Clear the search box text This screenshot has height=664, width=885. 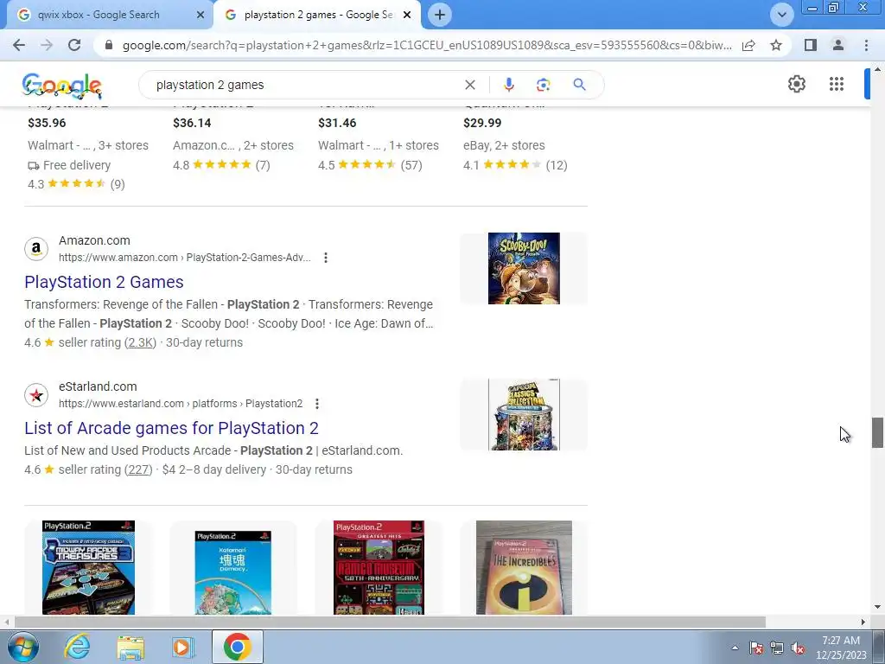469,85
